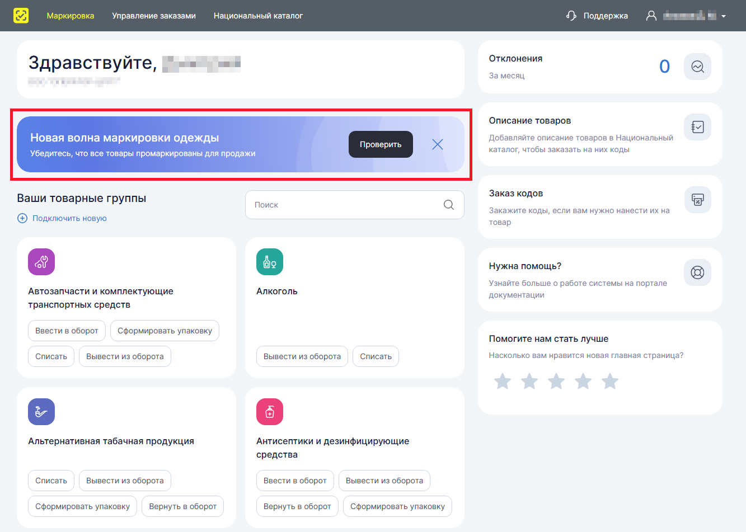The width and height of the screenshot is (746, 532).
Task: Click the Нужна помощь lifebuoy icon
Action: click(697, 272)
